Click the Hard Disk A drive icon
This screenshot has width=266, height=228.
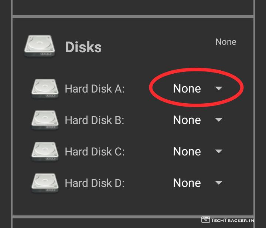tap(45, 89)
